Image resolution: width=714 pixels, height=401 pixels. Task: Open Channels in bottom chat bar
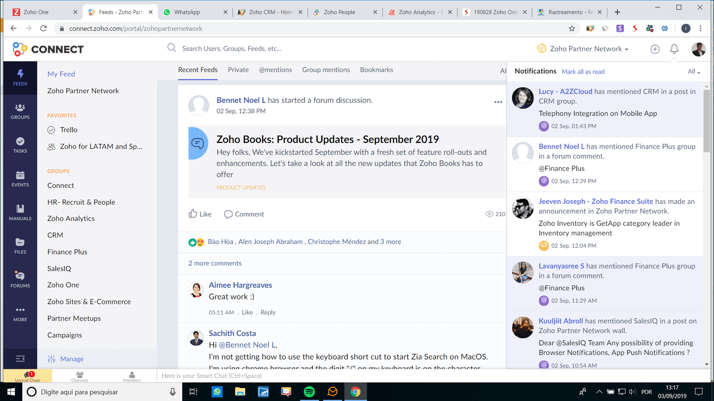pos(79,376)
